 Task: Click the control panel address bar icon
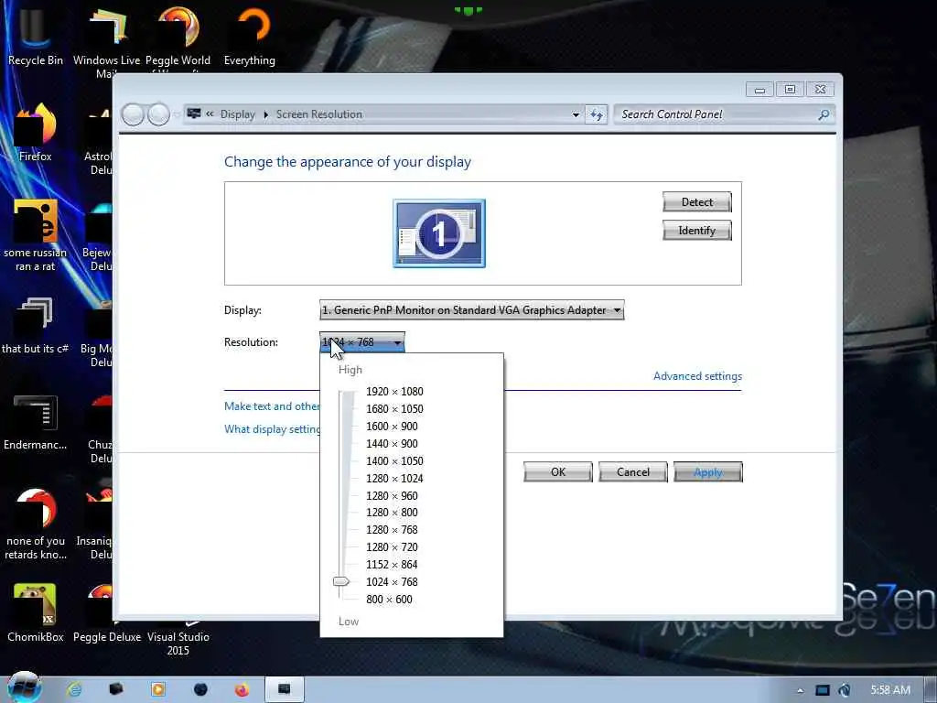tap(194, 114)
